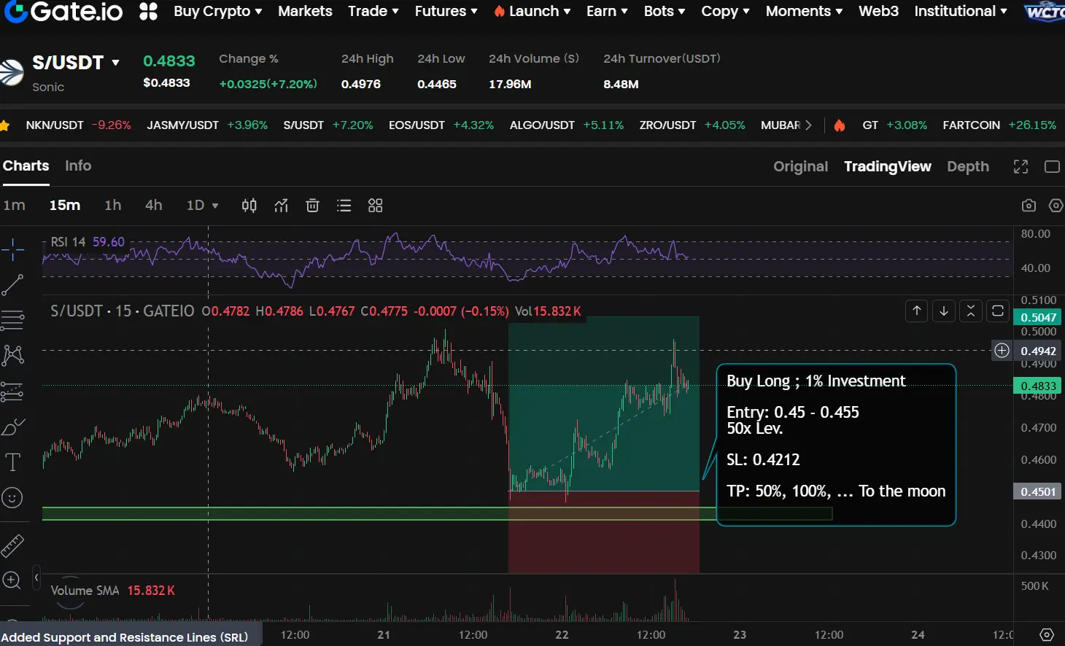Move the chart pane down
1065x646 pixels.
click(x=944, y=311)
